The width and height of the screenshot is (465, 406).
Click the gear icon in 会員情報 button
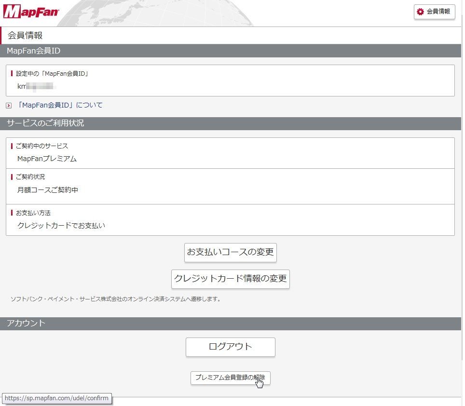pyautogui.click(x=420, y=12)
